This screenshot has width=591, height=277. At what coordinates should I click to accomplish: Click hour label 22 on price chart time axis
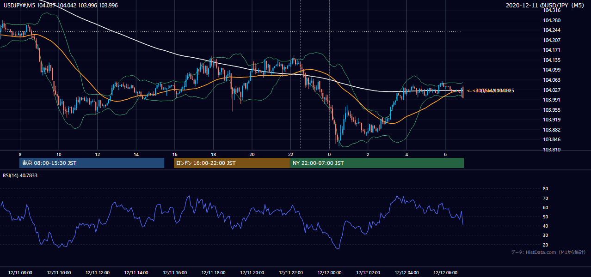coord(290,154)
